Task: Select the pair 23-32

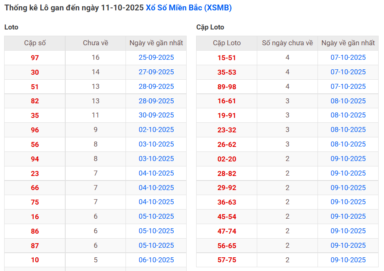Action: click(x=227, y=130)
